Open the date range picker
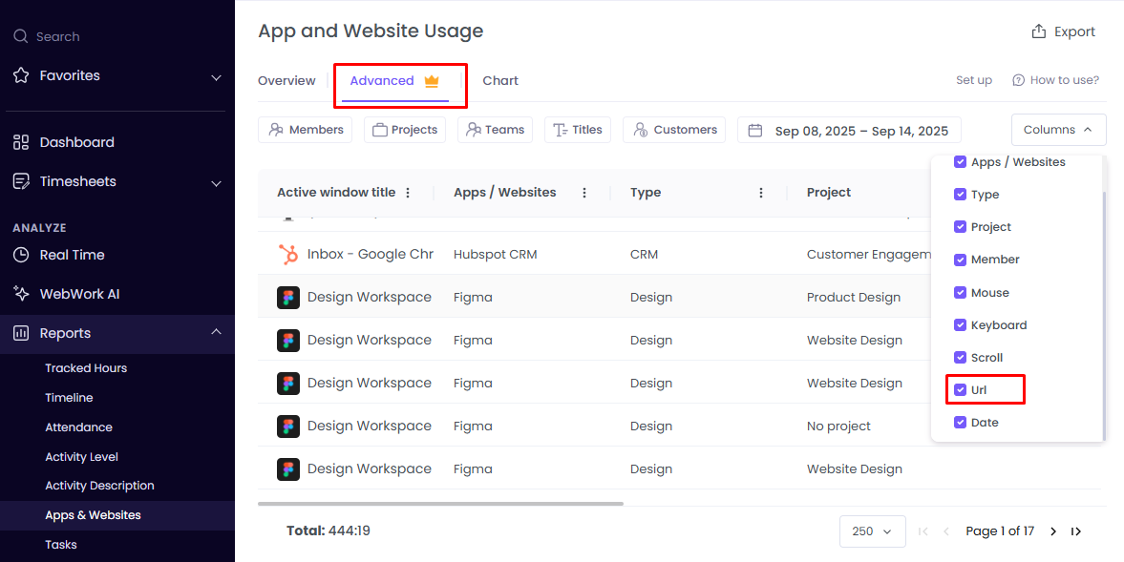Viewport: 1124px width, 562px height. tap(848, 130)
